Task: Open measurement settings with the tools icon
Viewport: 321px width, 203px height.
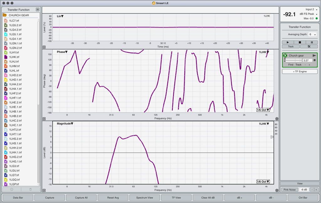Action: [x=309, y=46]
